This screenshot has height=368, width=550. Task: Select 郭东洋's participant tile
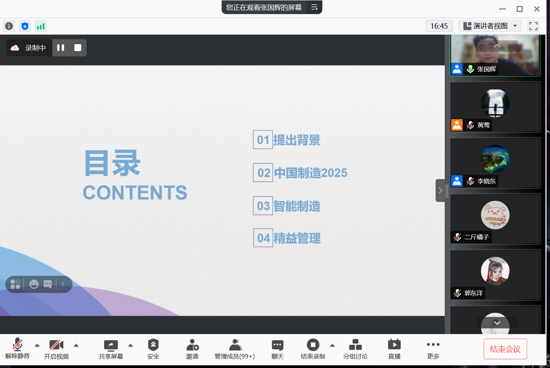pyautogui.click(x=495, y=275)
